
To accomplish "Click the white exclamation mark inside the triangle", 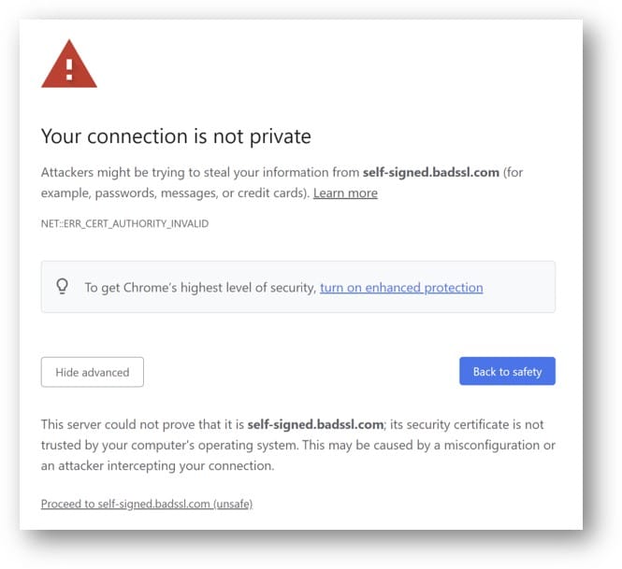I will coord(69,70).
